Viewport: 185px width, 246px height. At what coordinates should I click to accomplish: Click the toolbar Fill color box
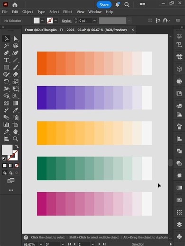[x=7, y=150]
